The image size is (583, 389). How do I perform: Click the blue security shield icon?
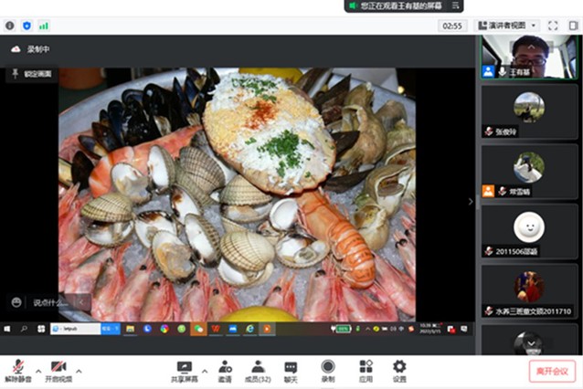26,26
